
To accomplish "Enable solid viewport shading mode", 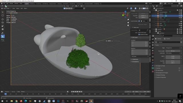I will pos(144,8).
